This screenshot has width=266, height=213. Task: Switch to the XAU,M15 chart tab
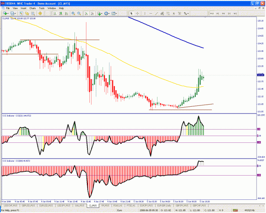(x=80, y=205)
